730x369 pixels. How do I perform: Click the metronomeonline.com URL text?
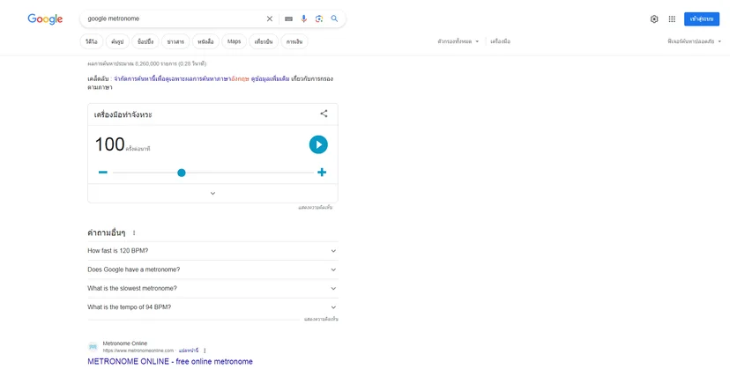tap(138, 351)
